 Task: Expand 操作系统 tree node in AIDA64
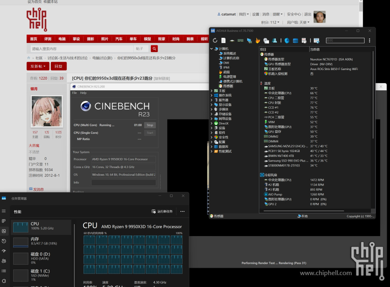click(212, 95)
